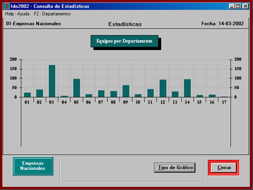The height and width of the screenshot is (190, 253).
Task: Select the bar for department 02
Action: pos(40,93)
